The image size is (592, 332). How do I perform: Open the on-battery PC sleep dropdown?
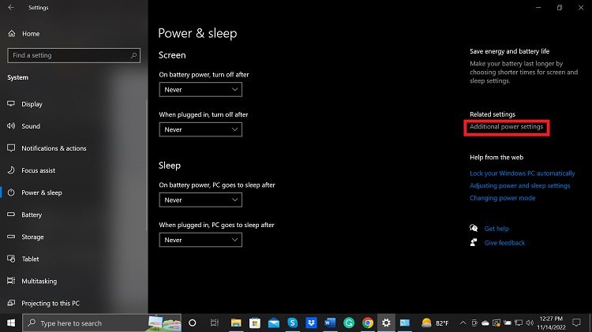[200, 200]
